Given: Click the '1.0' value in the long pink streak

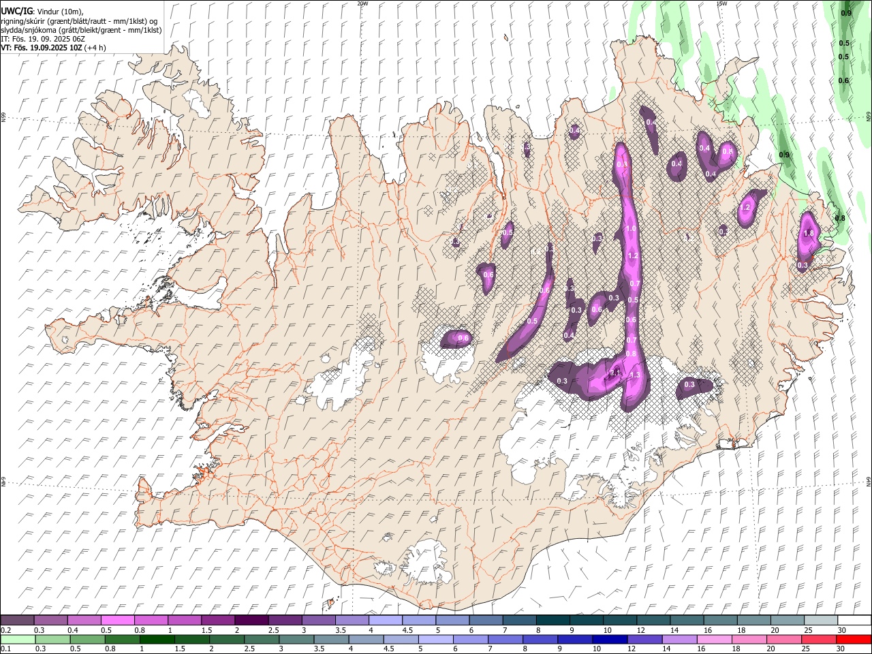Looking at the screenshot, I should click(x=631, y=229).
